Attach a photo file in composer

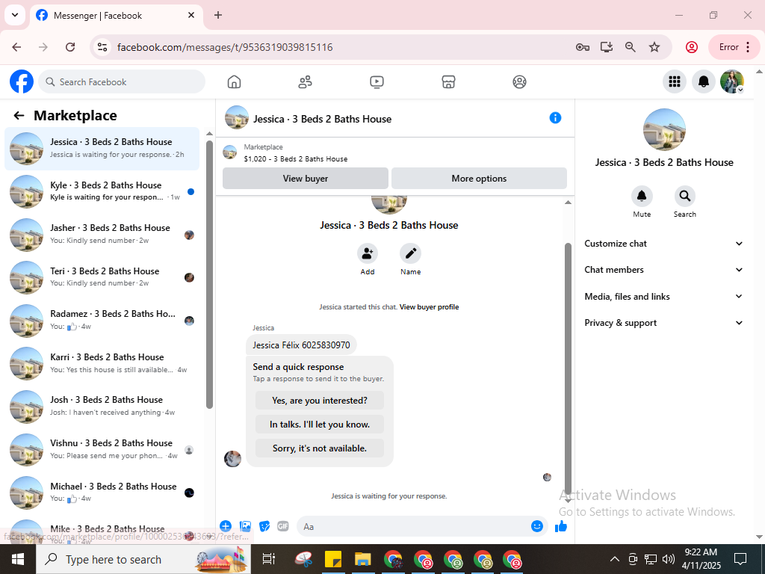pyautogui.click(x=245, y=526)
